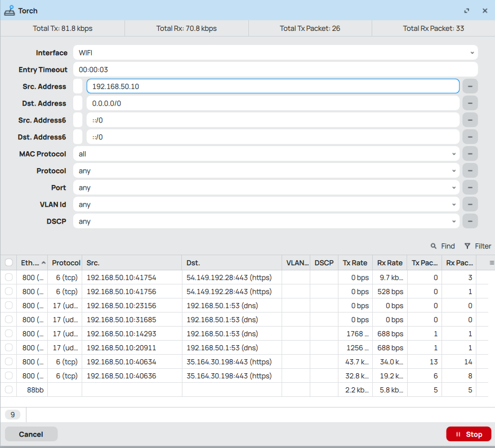Sort table by Dst. column header
495x448 pixels.
[231, 263]
